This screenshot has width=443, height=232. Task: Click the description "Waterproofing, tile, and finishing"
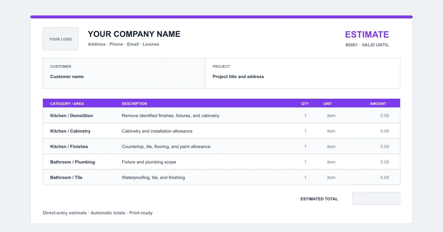[x=153, y=177]
